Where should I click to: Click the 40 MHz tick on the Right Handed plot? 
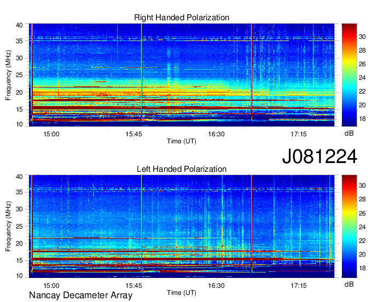point(19,25)
